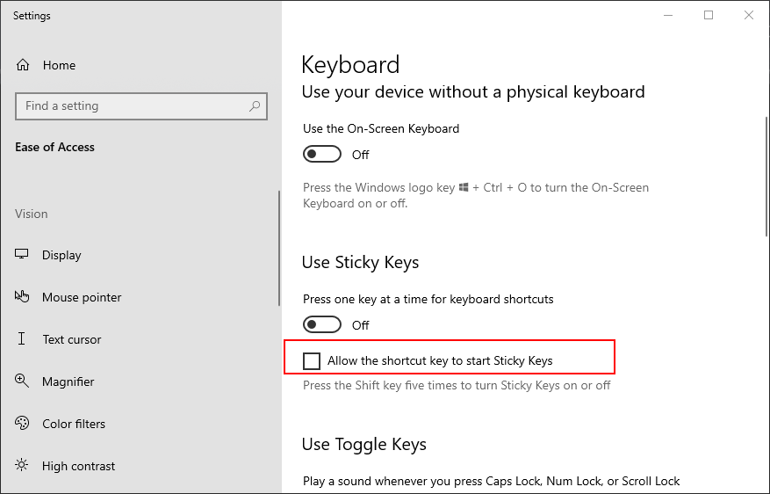Screen dimensions: 770x494
Task: Open High contrast sun icon
Action: 22,465
